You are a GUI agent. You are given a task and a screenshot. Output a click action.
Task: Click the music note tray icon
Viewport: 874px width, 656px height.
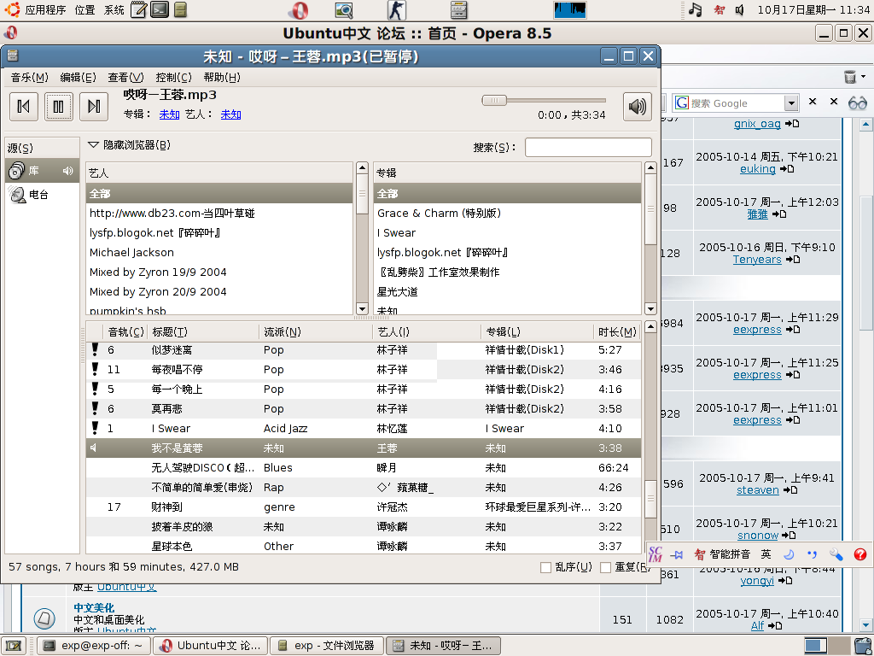click(695, 9)
